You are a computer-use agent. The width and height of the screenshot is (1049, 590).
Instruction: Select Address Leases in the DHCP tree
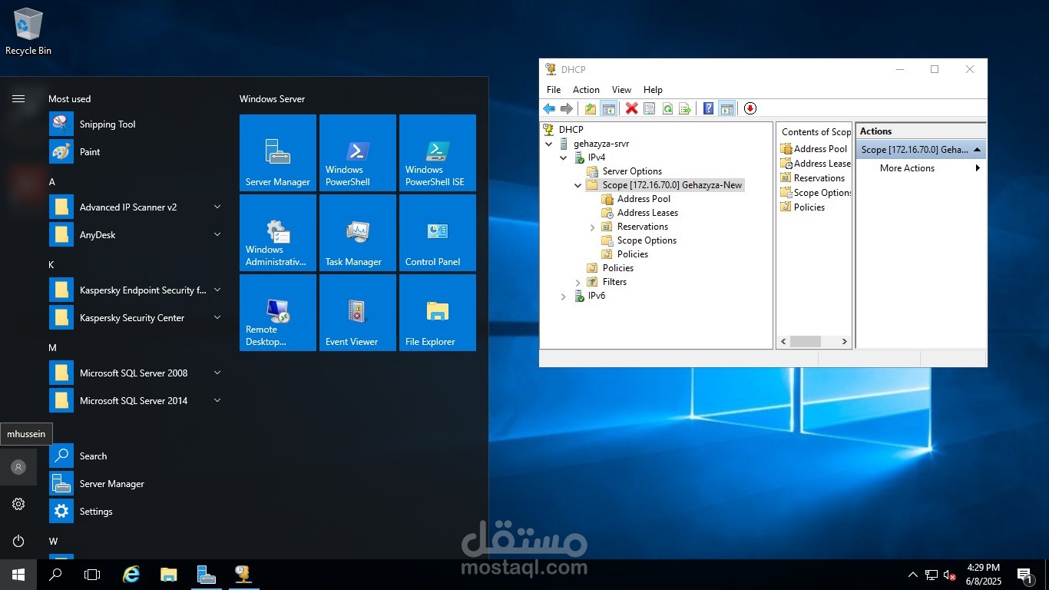647,213
